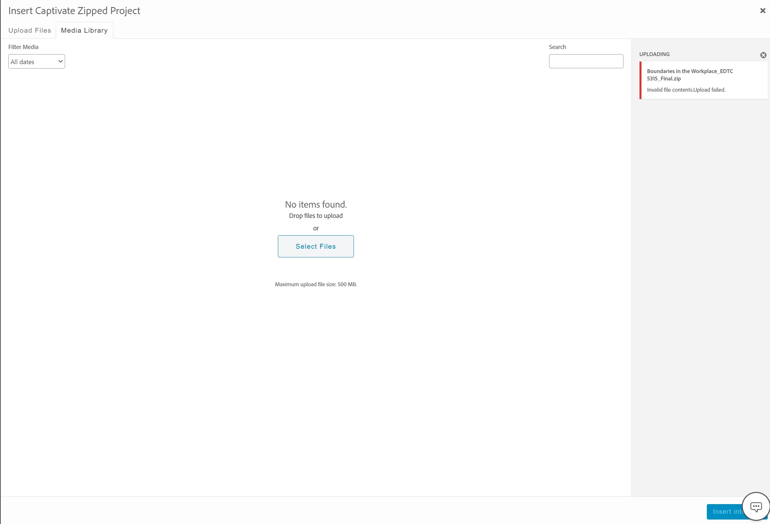Click the Invalid file contents error message
The width and height of the screenshot is (770, 524).
click(x=686, y=90)
